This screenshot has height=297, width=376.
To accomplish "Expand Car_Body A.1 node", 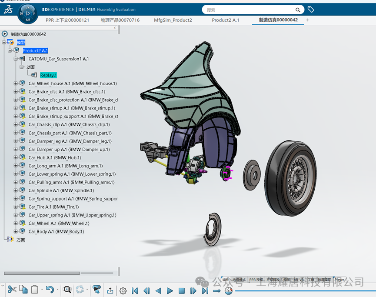I will pos(16,231).
